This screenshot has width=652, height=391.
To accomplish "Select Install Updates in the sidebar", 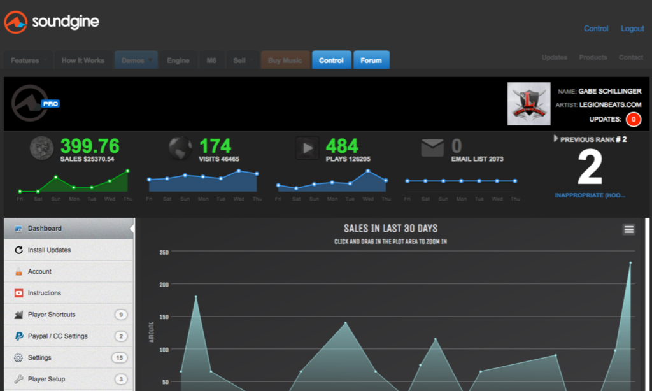I will (69, 250).
